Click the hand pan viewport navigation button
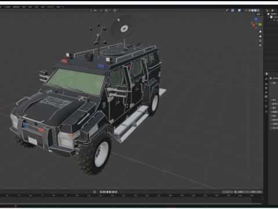 (260, 36)
